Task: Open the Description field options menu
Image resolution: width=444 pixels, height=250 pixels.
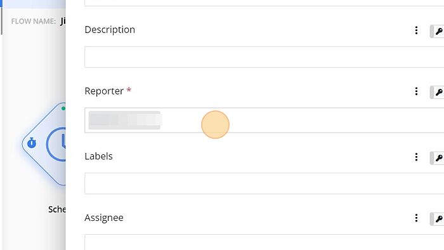Action: click(x=416, y=30)
